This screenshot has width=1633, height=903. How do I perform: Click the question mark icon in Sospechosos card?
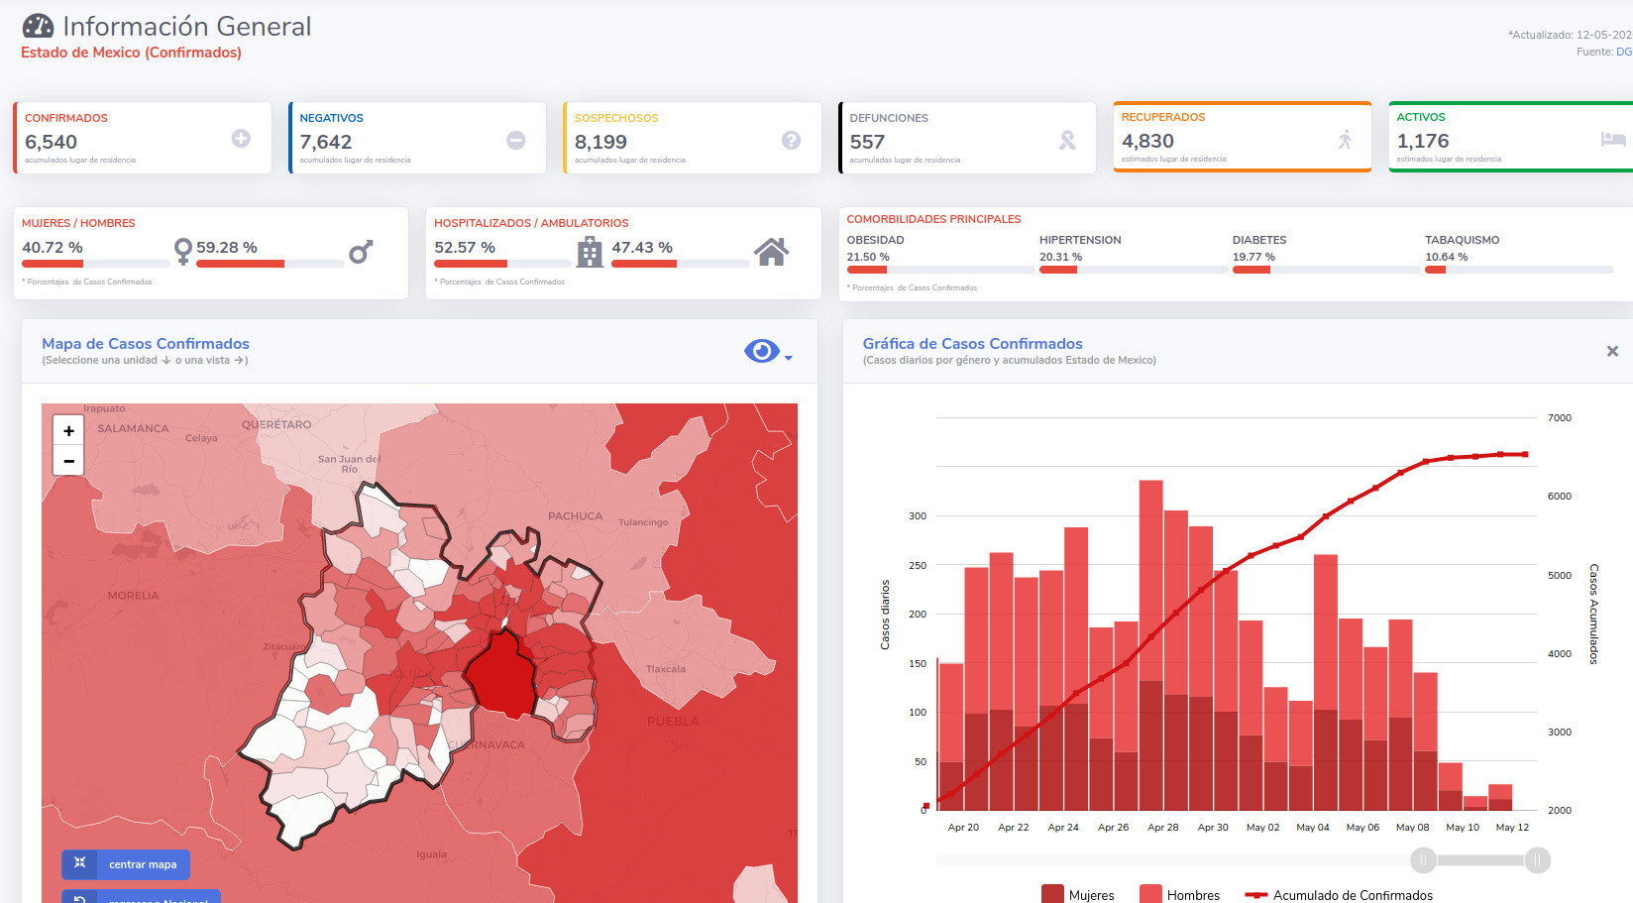pos(791,141)
